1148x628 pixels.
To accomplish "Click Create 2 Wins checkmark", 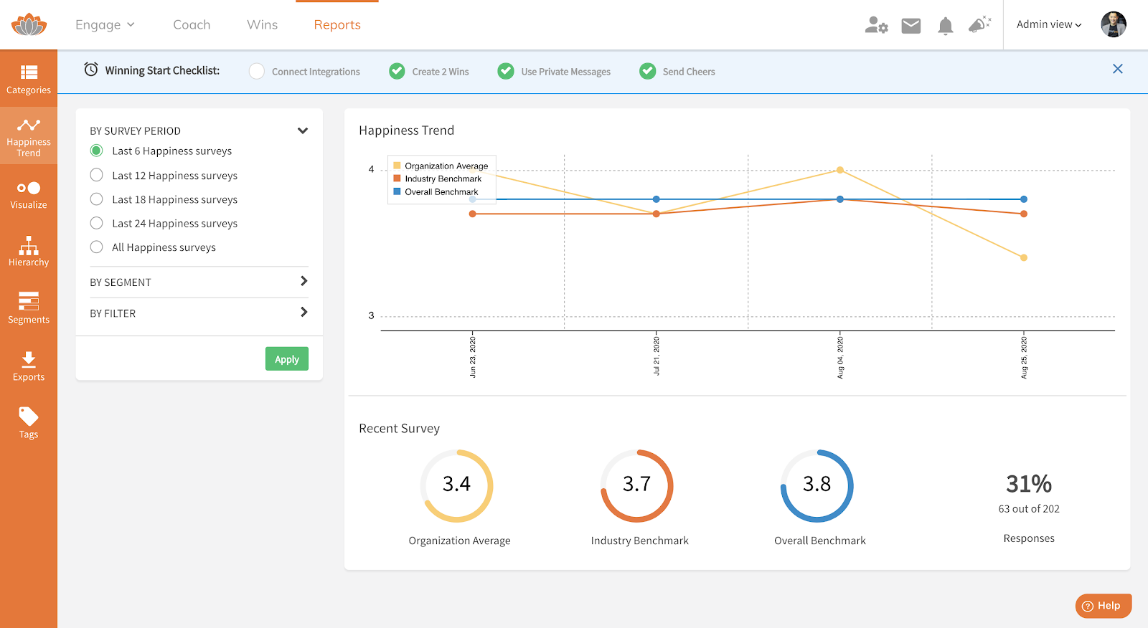I will (397, 71).
